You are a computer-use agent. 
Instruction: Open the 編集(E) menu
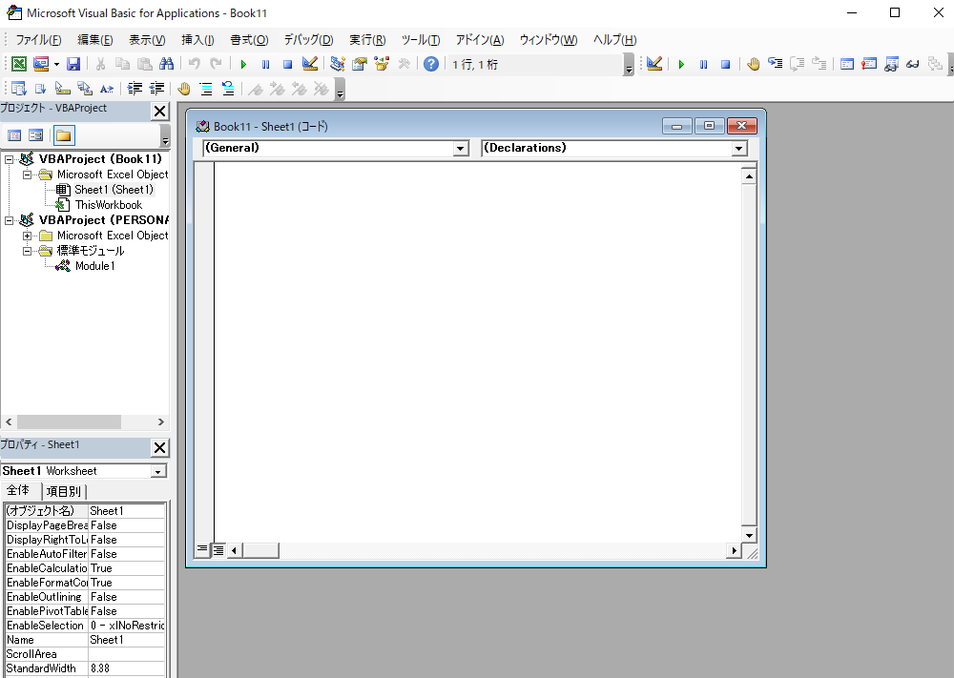[94, 40]
